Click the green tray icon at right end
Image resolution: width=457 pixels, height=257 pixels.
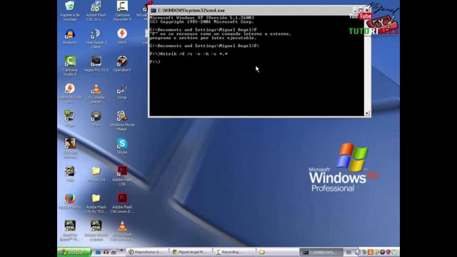click(x=395, y=252)
